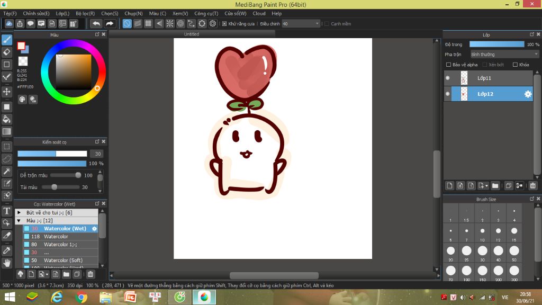
Task: Open the Lớp(L) menu
Action: click(x=62, y=13)
